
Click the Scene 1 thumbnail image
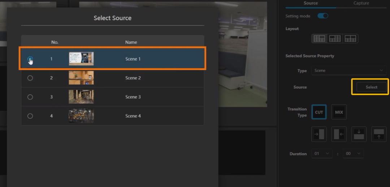point(81,59)
